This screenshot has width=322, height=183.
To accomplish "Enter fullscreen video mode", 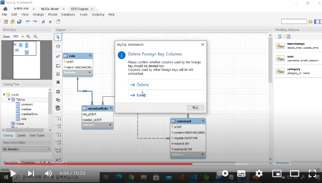I will pos(312,173).
